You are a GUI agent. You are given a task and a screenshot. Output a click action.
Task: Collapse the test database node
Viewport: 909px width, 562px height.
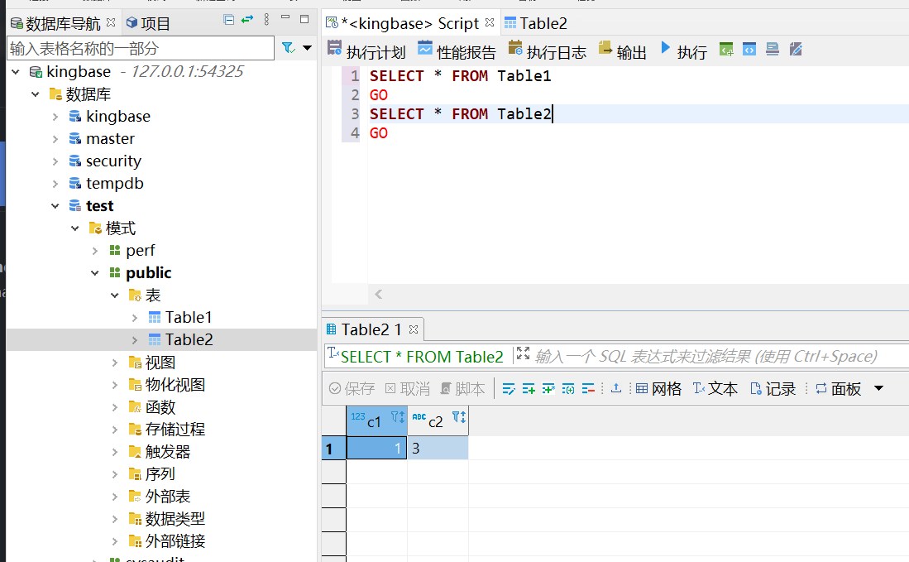click(x=55, y=206)
